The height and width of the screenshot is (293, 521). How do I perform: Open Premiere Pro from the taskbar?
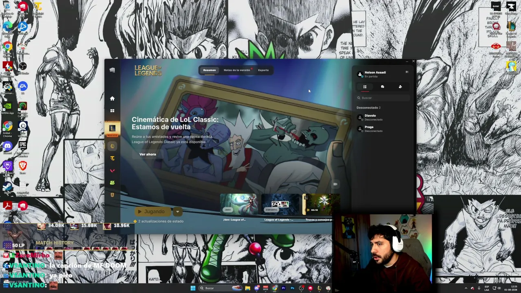[x=283, y=288]
